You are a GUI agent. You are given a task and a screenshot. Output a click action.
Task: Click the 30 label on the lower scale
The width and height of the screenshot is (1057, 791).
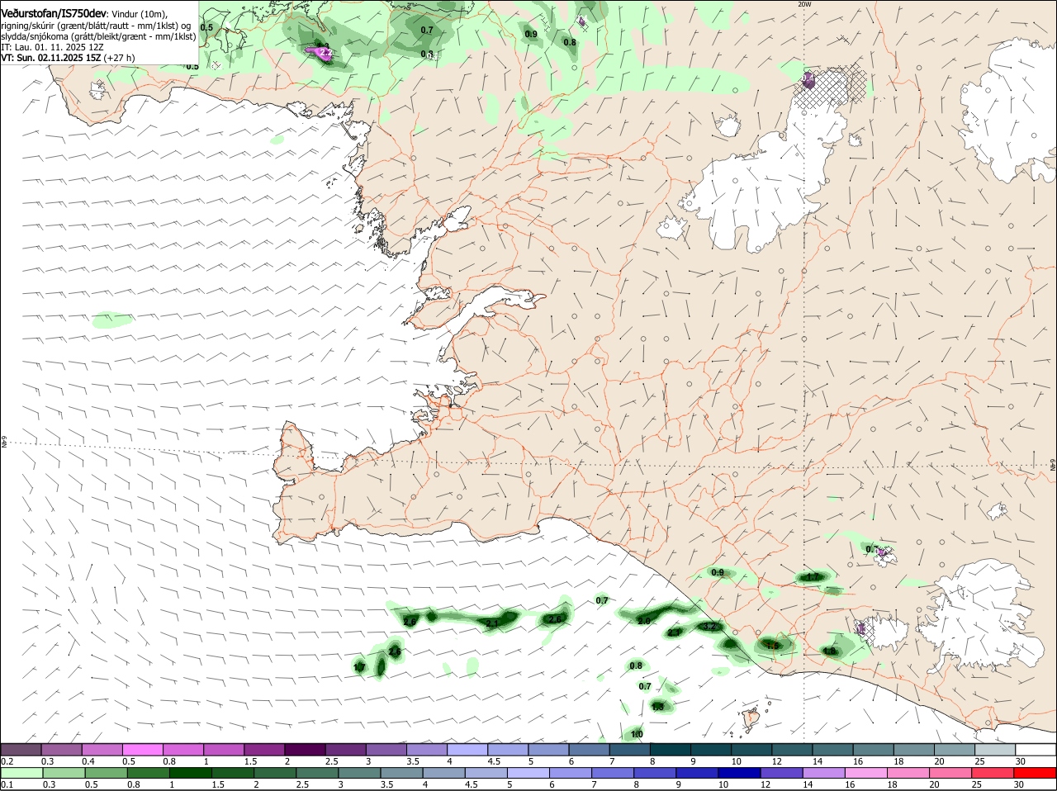tap(1019, 784)
